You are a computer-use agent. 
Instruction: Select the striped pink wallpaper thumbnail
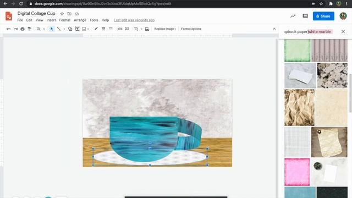pos(329,51)
